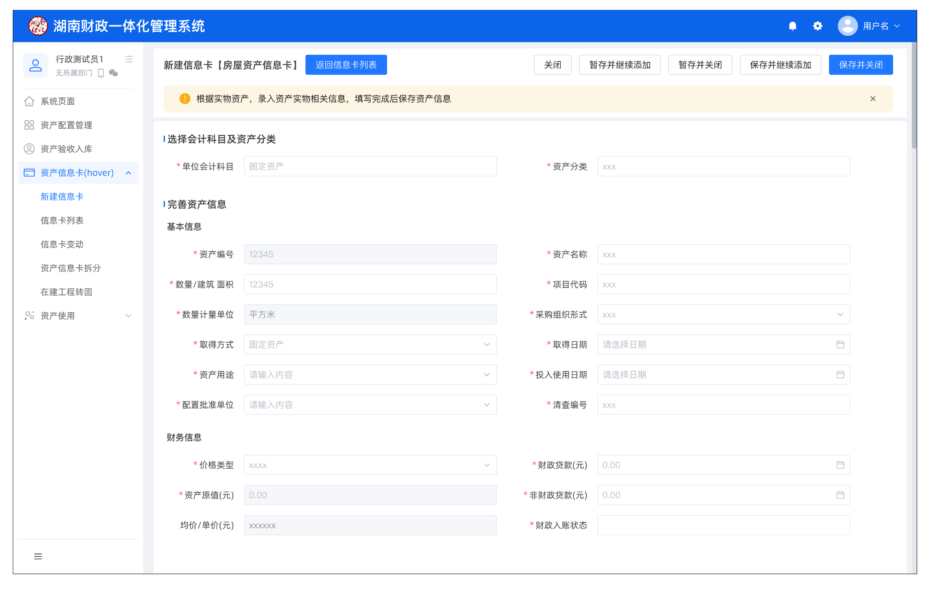939x598 pixels.
Task: Open settings via the gear icon
Action: pyautogui.click(x=817, y=26)
